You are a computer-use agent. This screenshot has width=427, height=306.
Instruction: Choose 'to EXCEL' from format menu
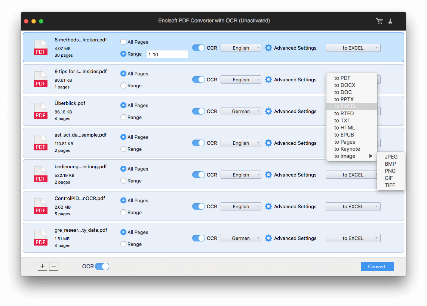click(x=352, y=106)
